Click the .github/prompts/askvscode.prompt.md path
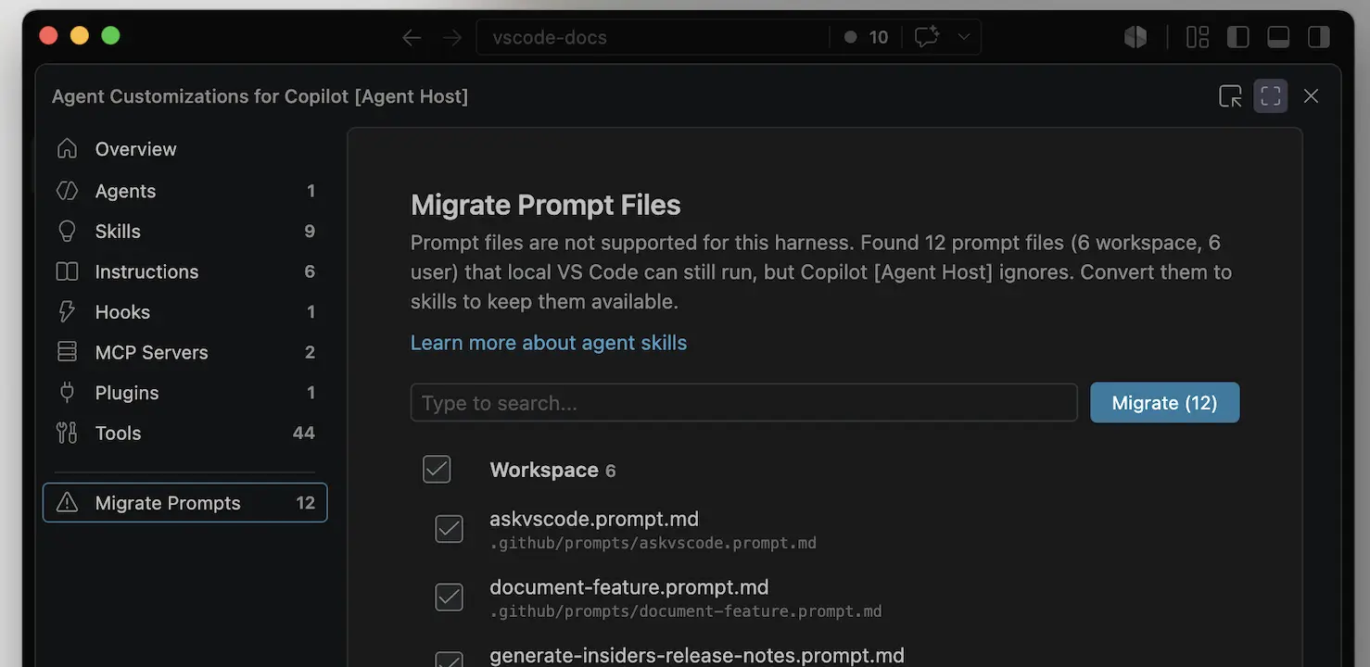The image size is (1370, 667). point(653,543)
